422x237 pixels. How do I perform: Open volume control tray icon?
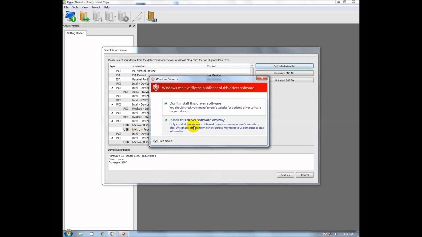click(336, 234)
